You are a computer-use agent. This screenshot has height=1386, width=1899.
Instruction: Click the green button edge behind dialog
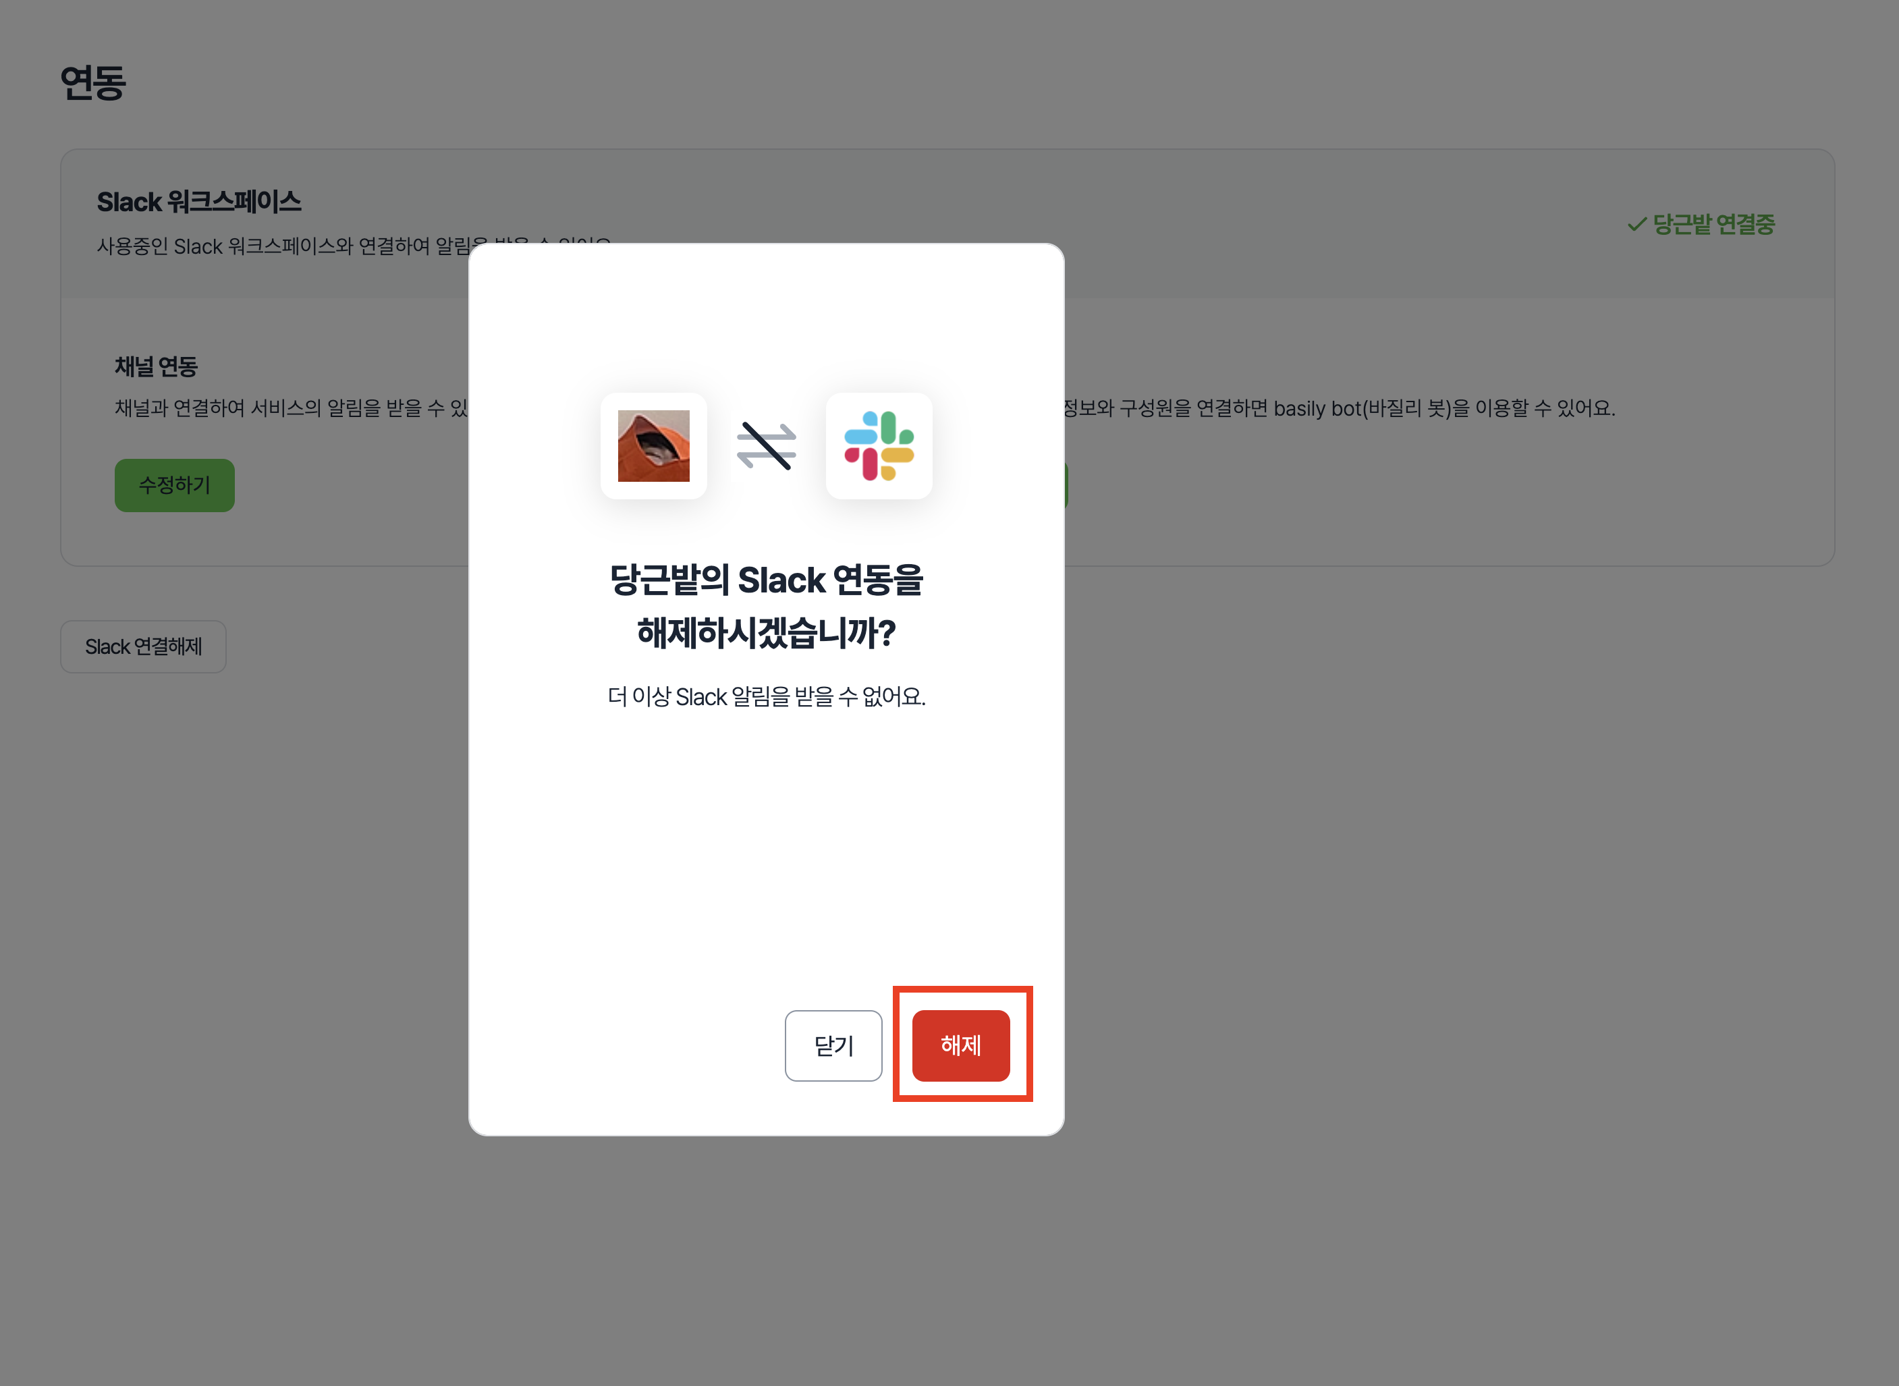coord(1066,485)
